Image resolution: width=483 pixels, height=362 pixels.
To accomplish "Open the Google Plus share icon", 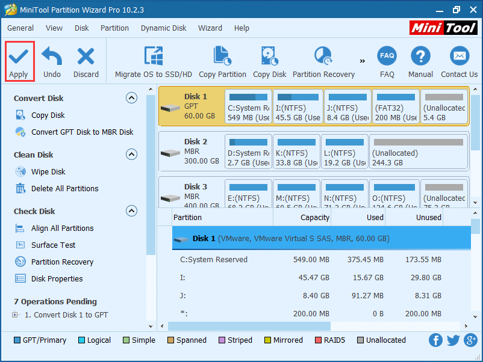I will point(471,340).
